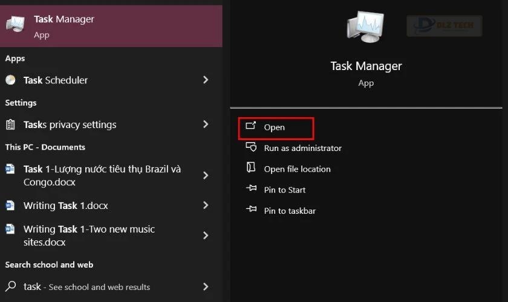The height and width of the screenshot is (302, 508).
Task: Choose Open file location
Action: click(x=297, y=169)
